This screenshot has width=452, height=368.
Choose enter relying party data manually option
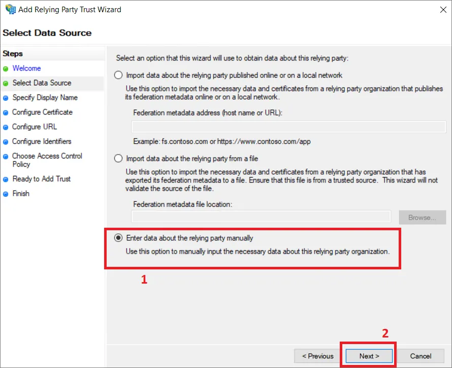[x=118, y=238]
